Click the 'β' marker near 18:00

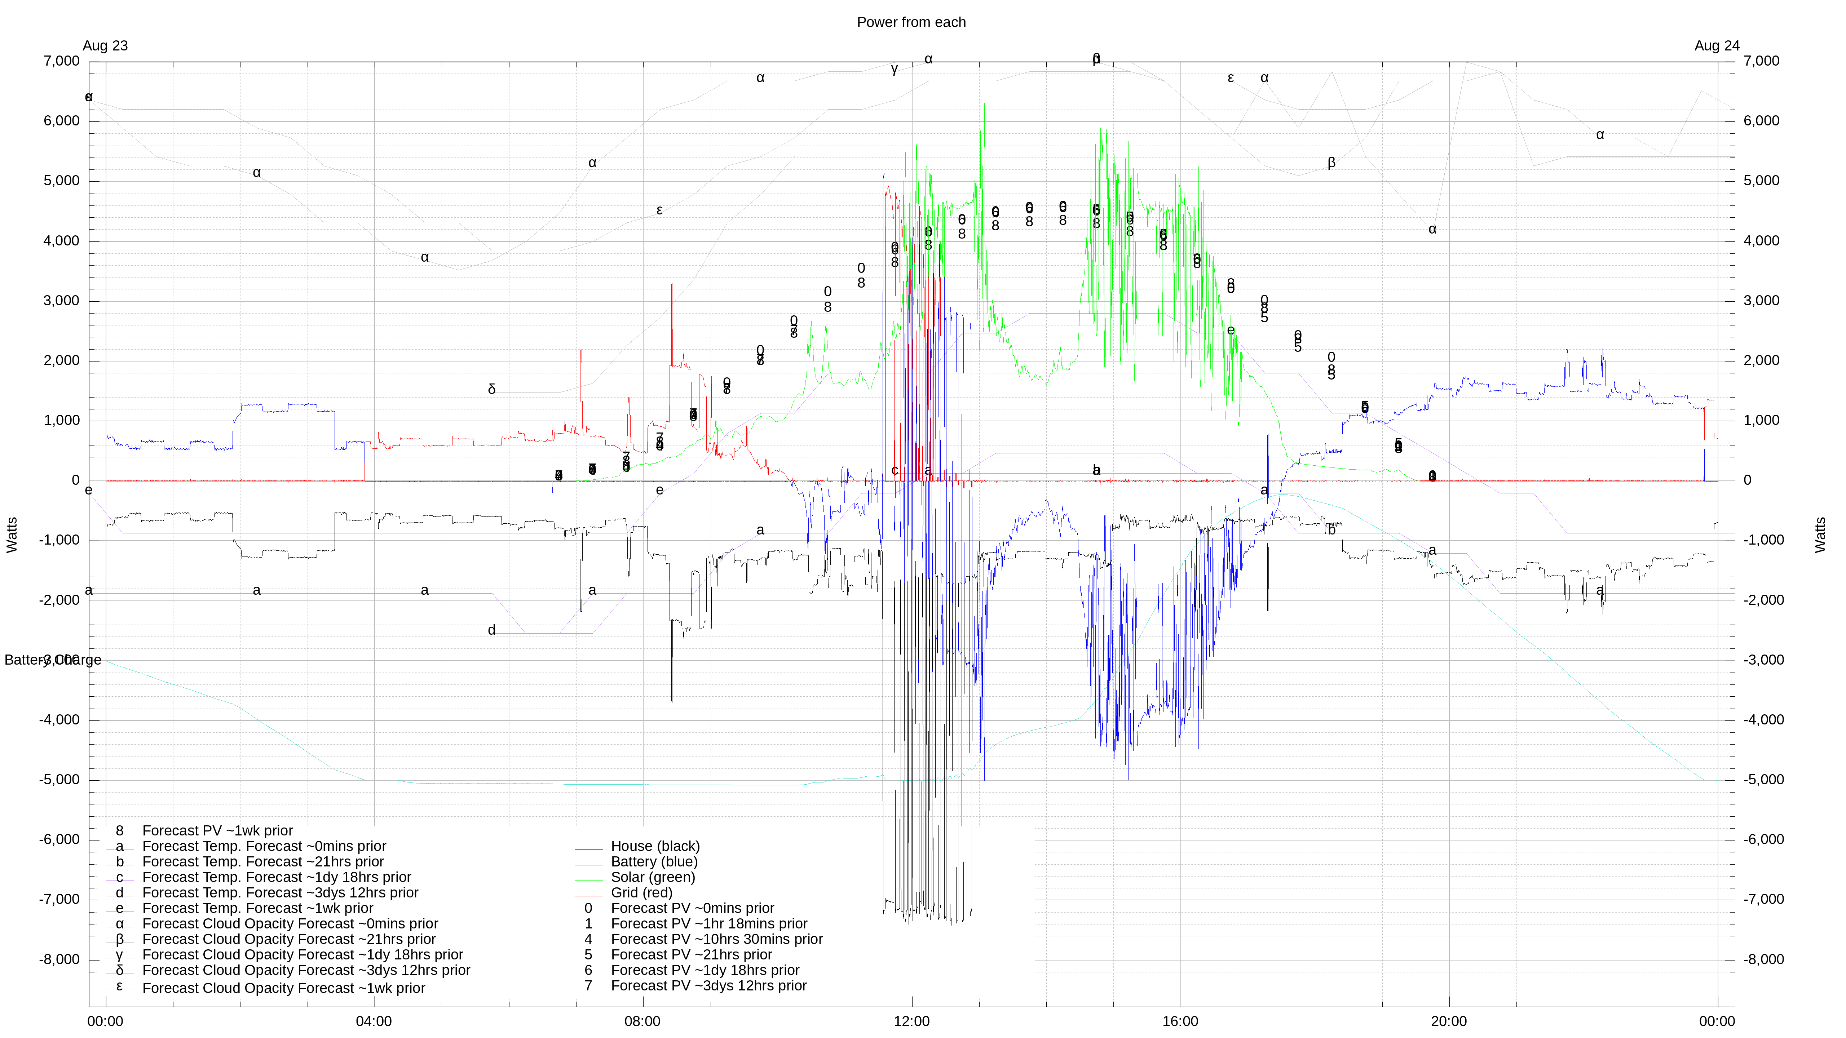[x=1331, y=163]
